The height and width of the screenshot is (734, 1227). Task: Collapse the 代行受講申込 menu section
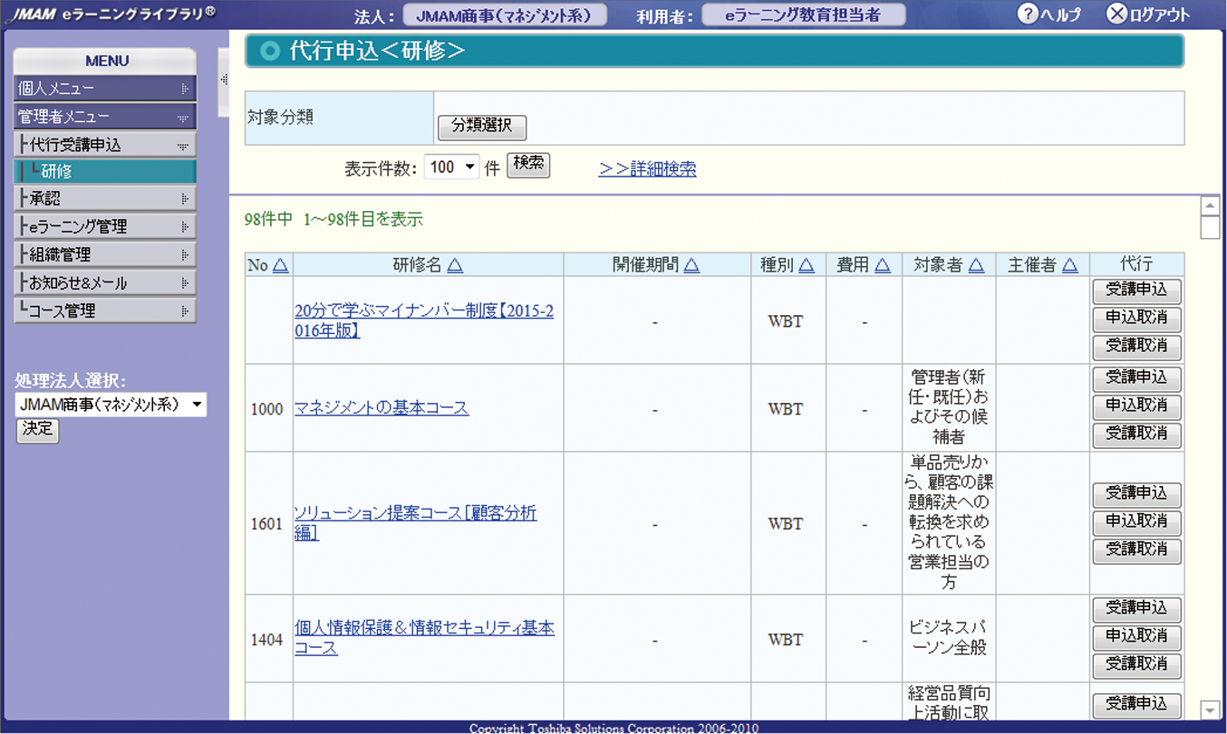(x=105, y=145)
